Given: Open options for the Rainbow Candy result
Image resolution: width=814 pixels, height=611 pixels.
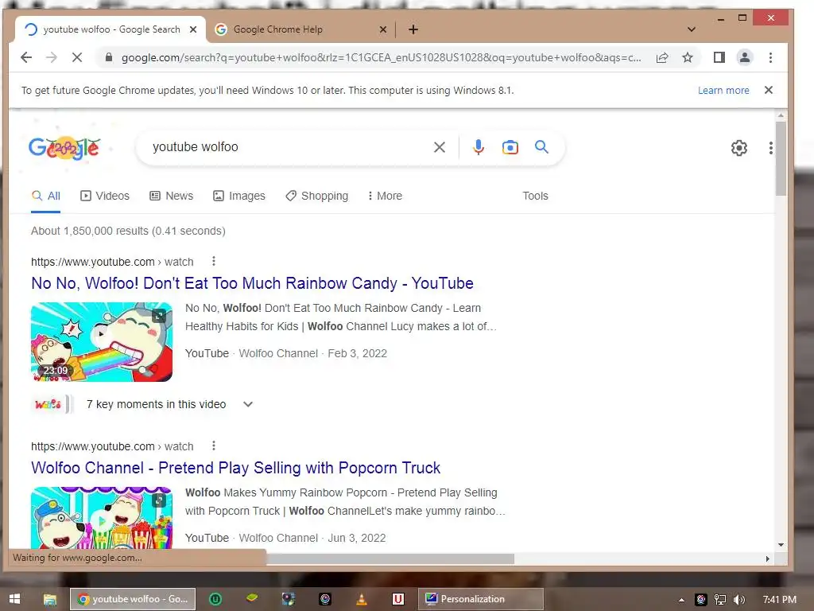Looking at the screenshot, I should click(x=213, y=261).
